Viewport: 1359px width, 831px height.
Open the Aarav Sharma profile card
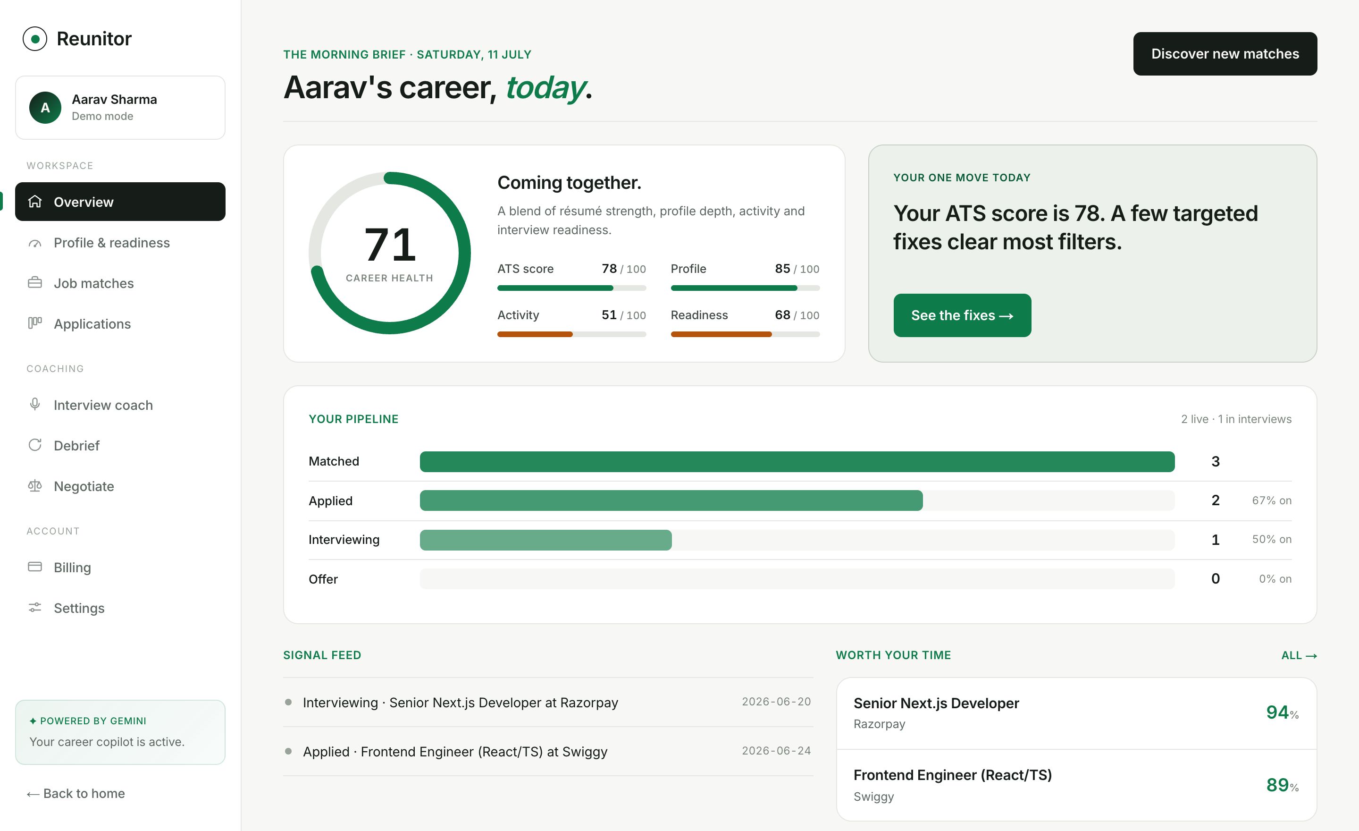point(120,108)
